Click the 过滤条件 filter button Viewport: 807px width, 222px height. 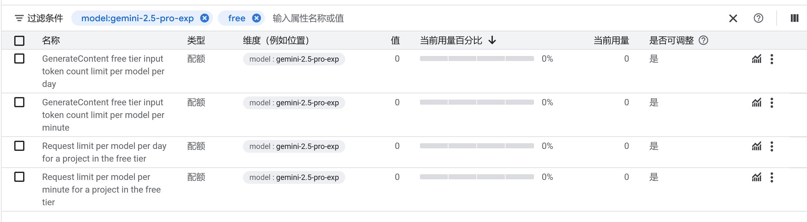point(39,18)
